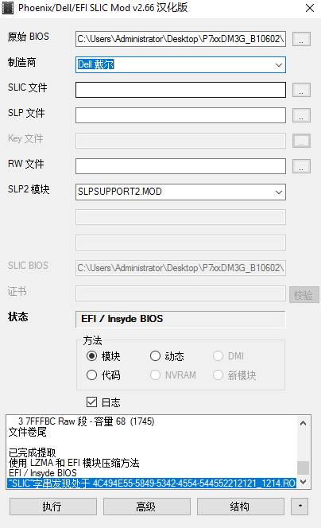Browse for the SLP file
Viewport: 321px width, 528px height.
tap(301, 115)
